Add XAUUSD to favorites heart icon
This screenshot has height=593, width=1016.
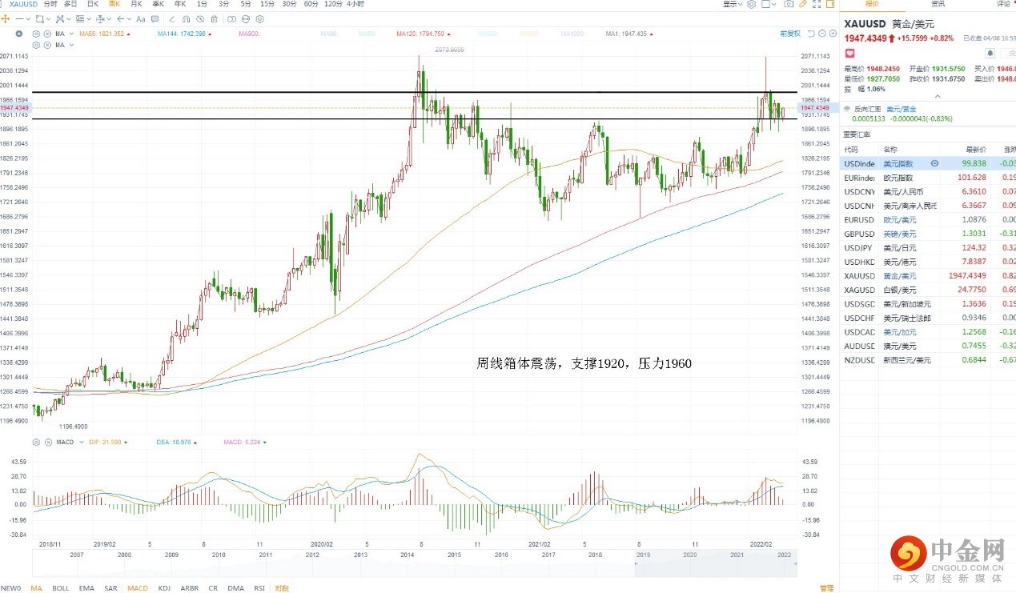(849, 53)
